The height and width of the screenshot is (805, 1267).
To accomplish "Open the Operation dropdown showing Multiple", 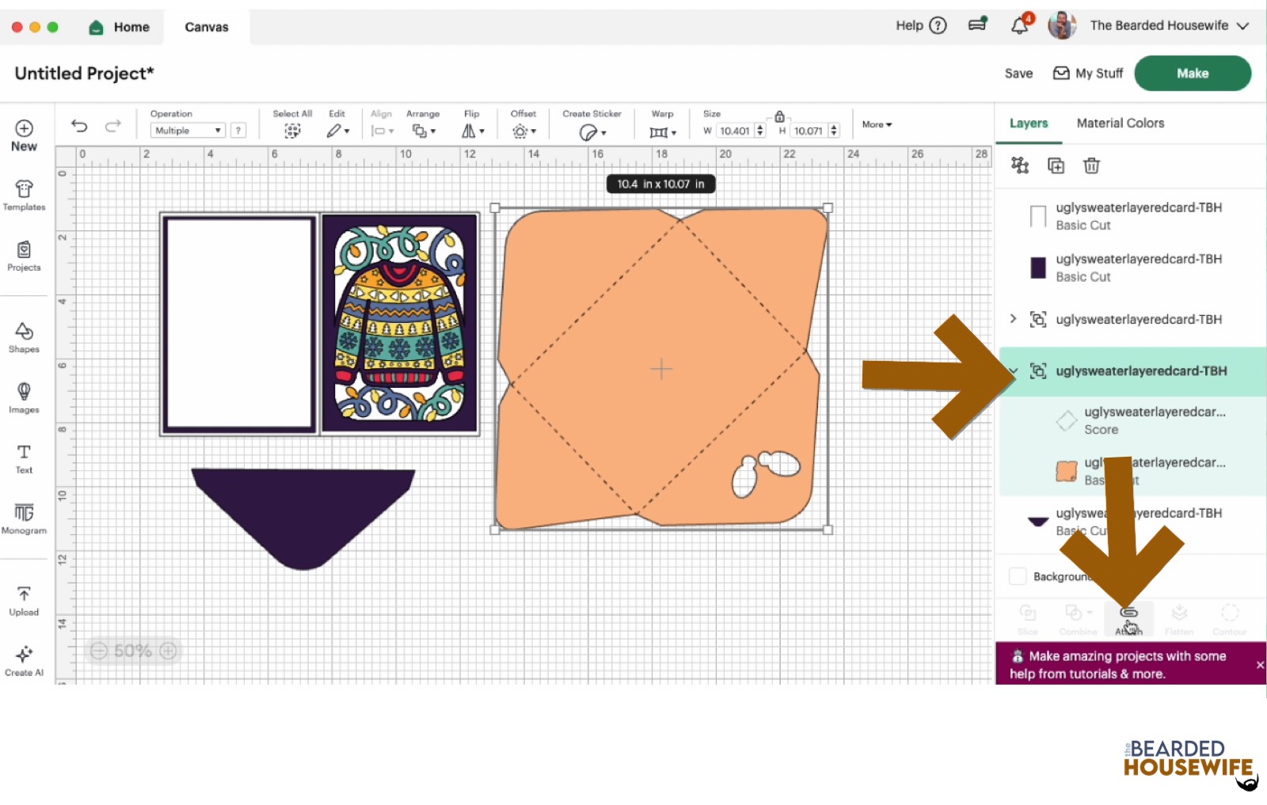I will pyautogui.click(x=188, y=131).
